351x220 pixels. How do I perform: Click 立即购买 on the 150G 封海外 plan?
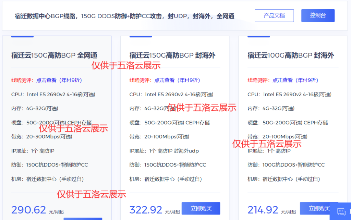tap(201, 208)
